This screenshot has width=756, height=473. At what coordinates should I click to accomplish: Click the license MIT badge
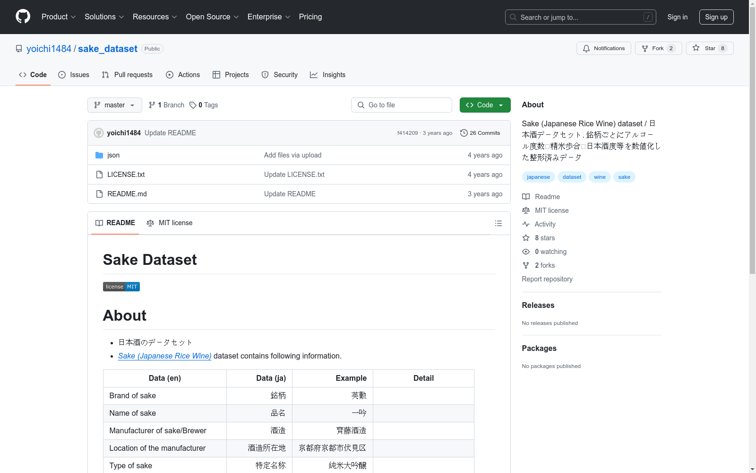(x=121, y=287)
